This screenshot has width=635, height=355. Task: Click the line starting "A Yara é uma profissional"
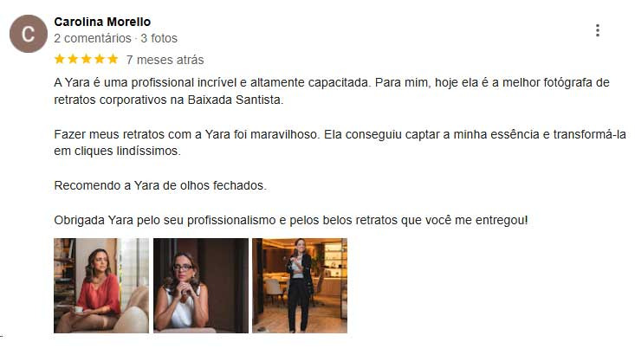click(332, 82)
